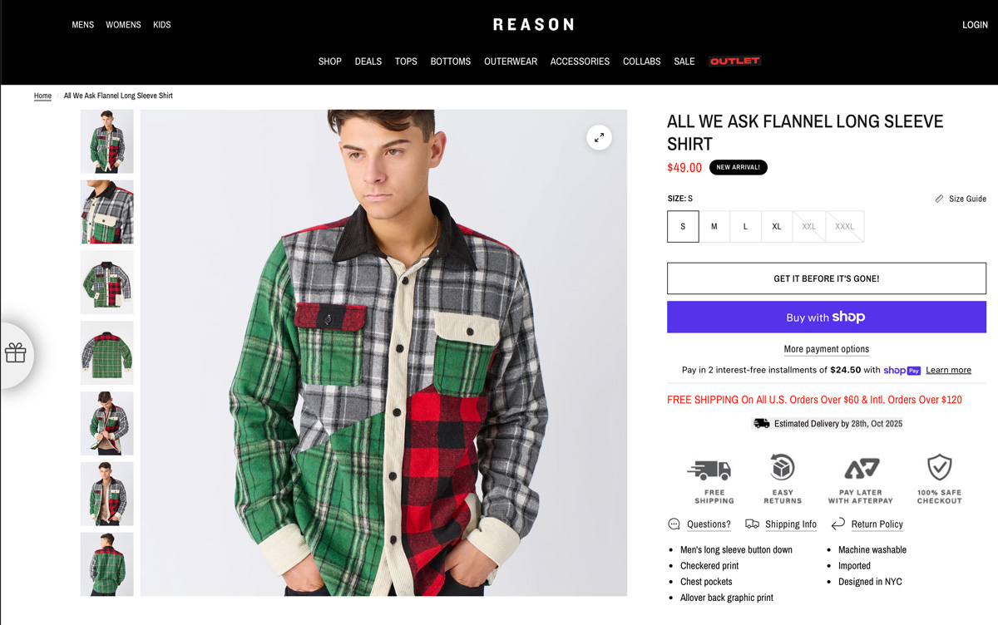Image resolution: width=998 pixels, height=625 pixels.
Task: Open the MENS category menu
Action: coord(83,25)
